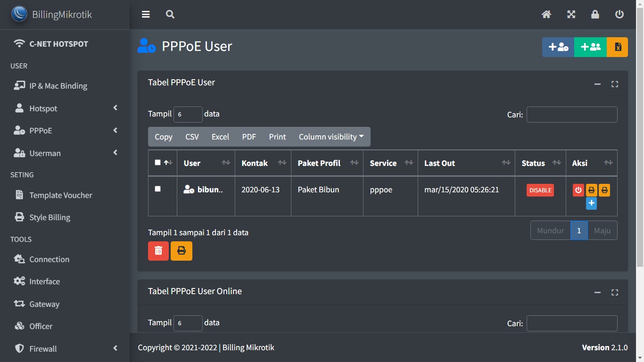Toggle sidebar with hamburger menu icon
The width and height of the screenshot is (644, 362).
click(x=146, y=15)
